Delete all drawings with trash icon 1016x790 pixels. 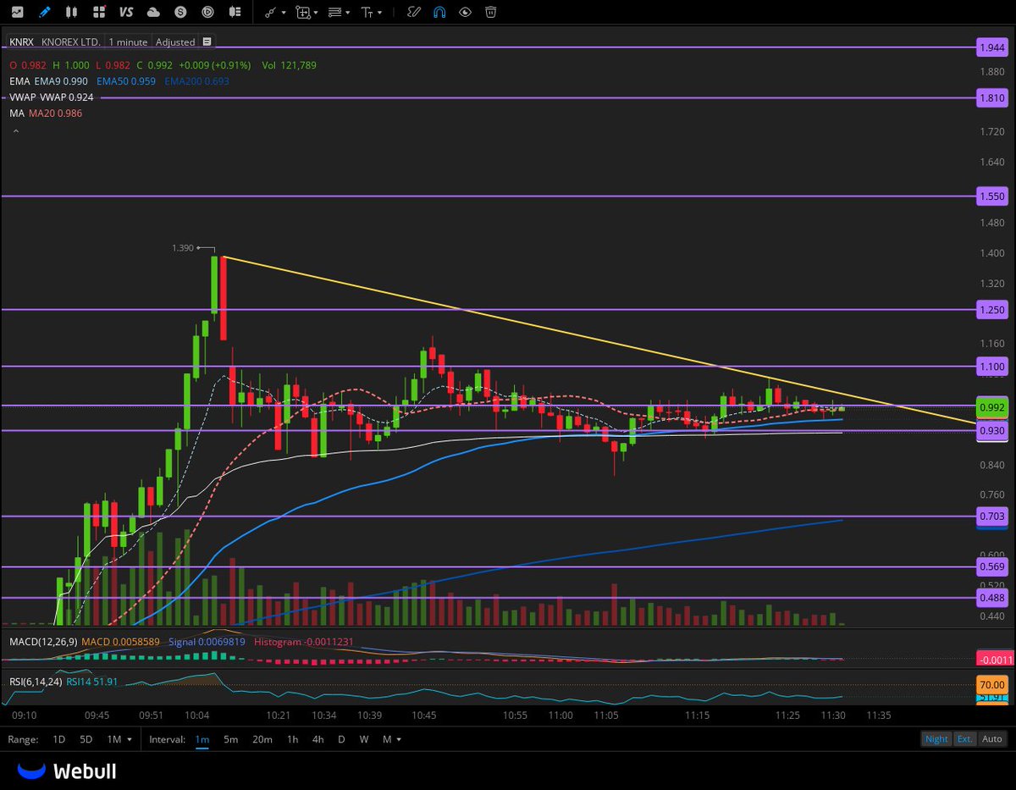(x=490, y=12)
